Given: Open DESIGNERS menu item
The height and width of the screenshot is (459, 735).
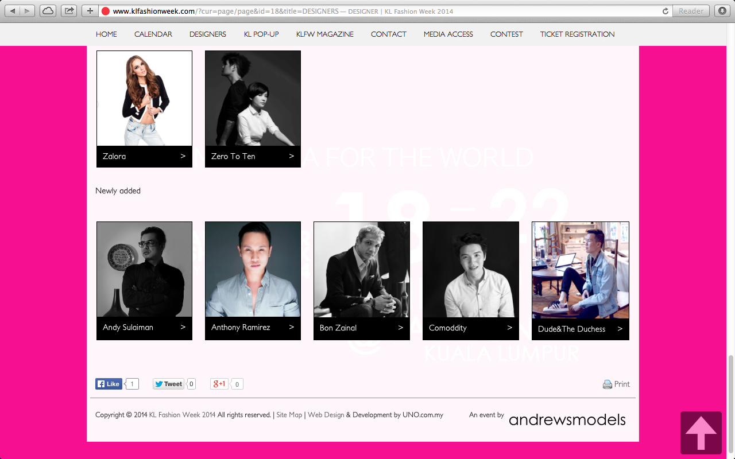Looking at the screenshot, I should tap(208, 34).
